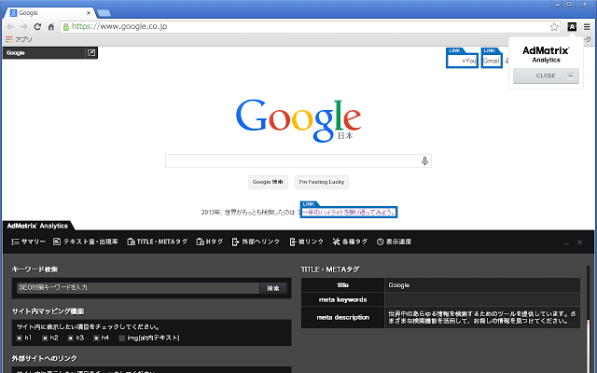Toggle the h3 checkbox
Screen dimensions: 597x373
pyautogui.click(x=71, y=338)
